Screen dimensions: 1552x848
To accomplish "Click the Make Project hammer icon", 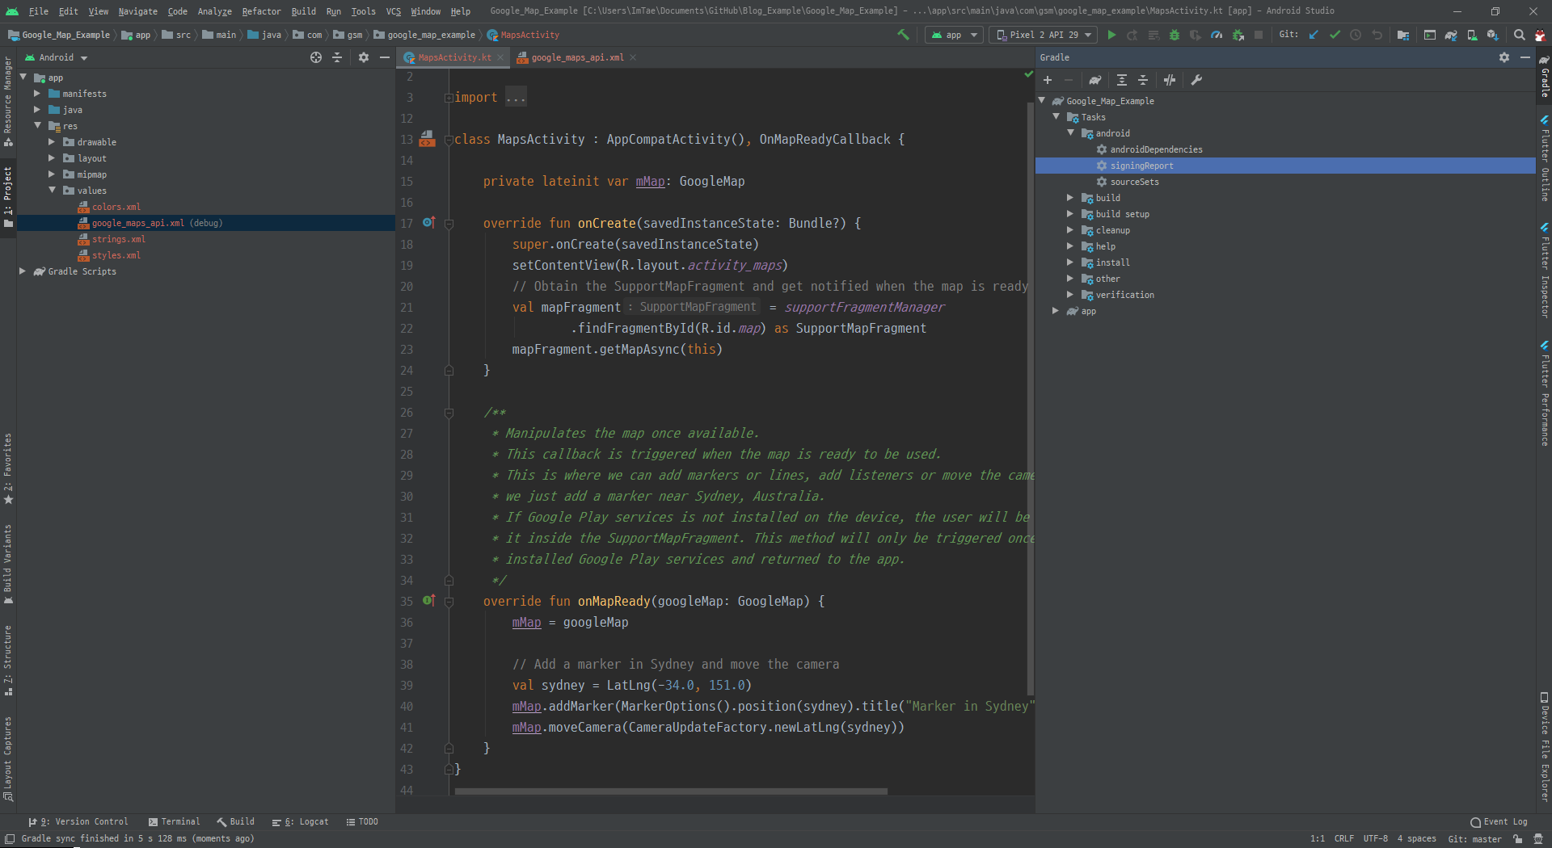I will tap(903, 35).
